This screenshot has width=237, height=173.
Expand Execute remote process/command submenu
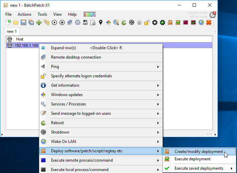click(101, 160)
